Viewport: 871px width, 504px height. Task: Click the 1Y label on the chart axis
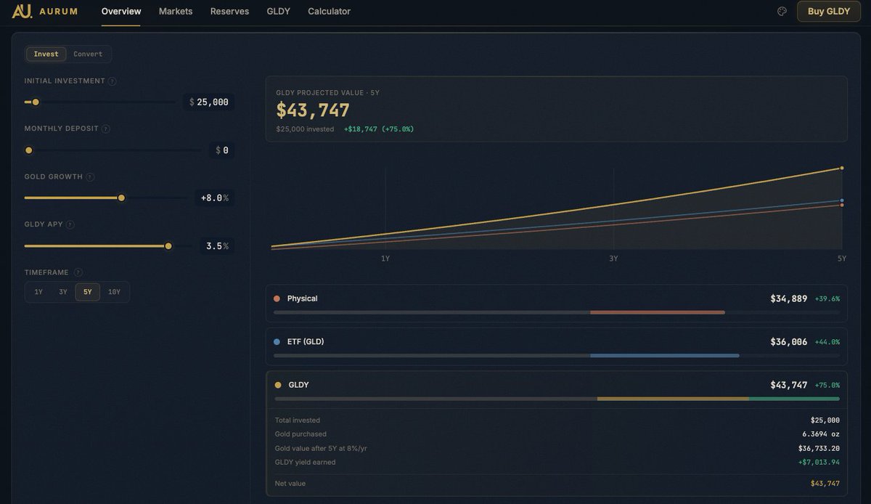coord(385,259)
